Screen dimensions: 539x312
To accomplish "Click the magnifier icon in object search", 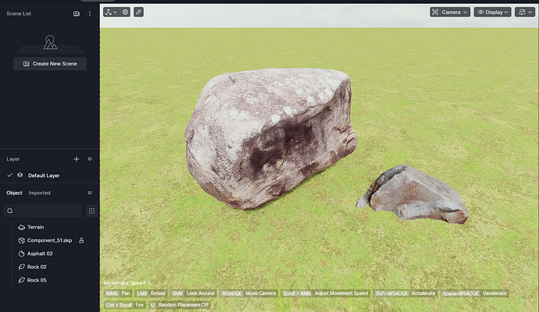I will tap(10, 211).
